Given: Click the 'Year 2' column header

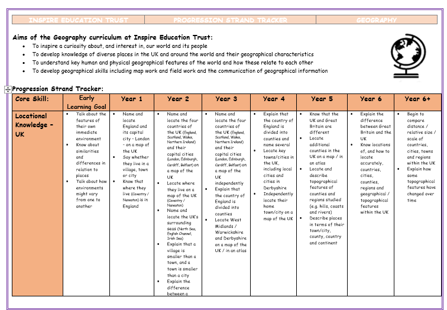Looking at the screenshot, I should (x=178, y=99).
